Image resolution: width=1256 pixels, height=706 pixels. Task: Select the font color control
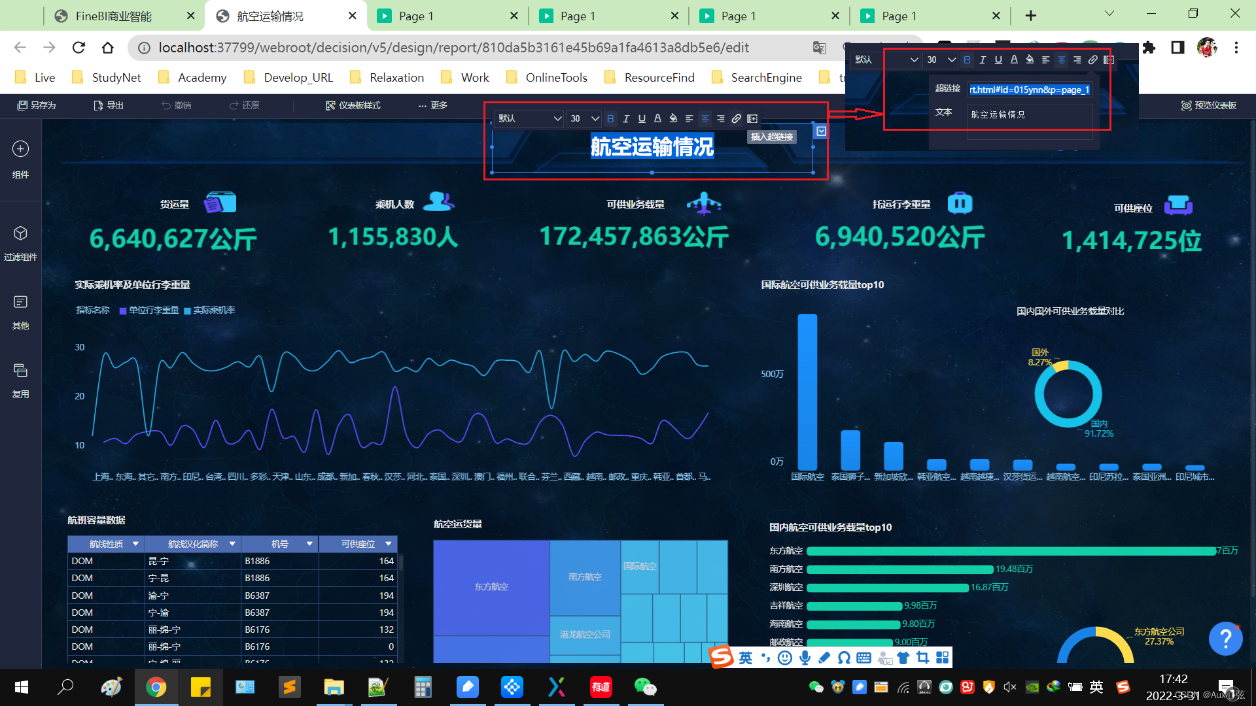(x=657, y=118)
